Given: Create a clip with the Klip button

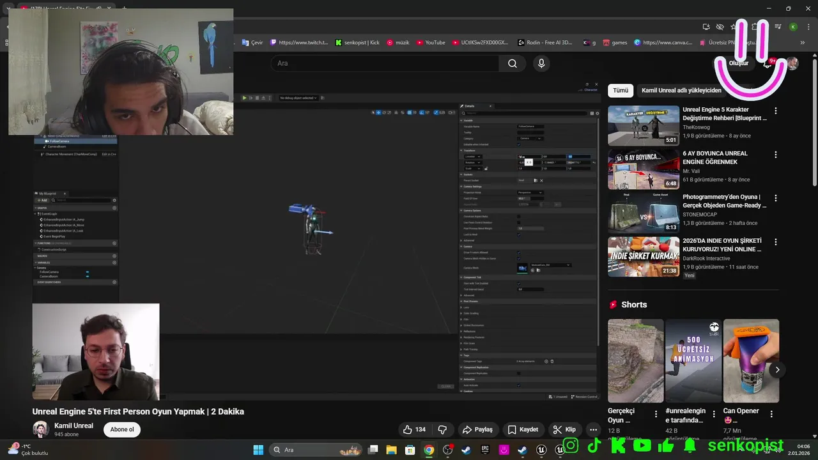Looking at the screenshot, I should [564, 429].
